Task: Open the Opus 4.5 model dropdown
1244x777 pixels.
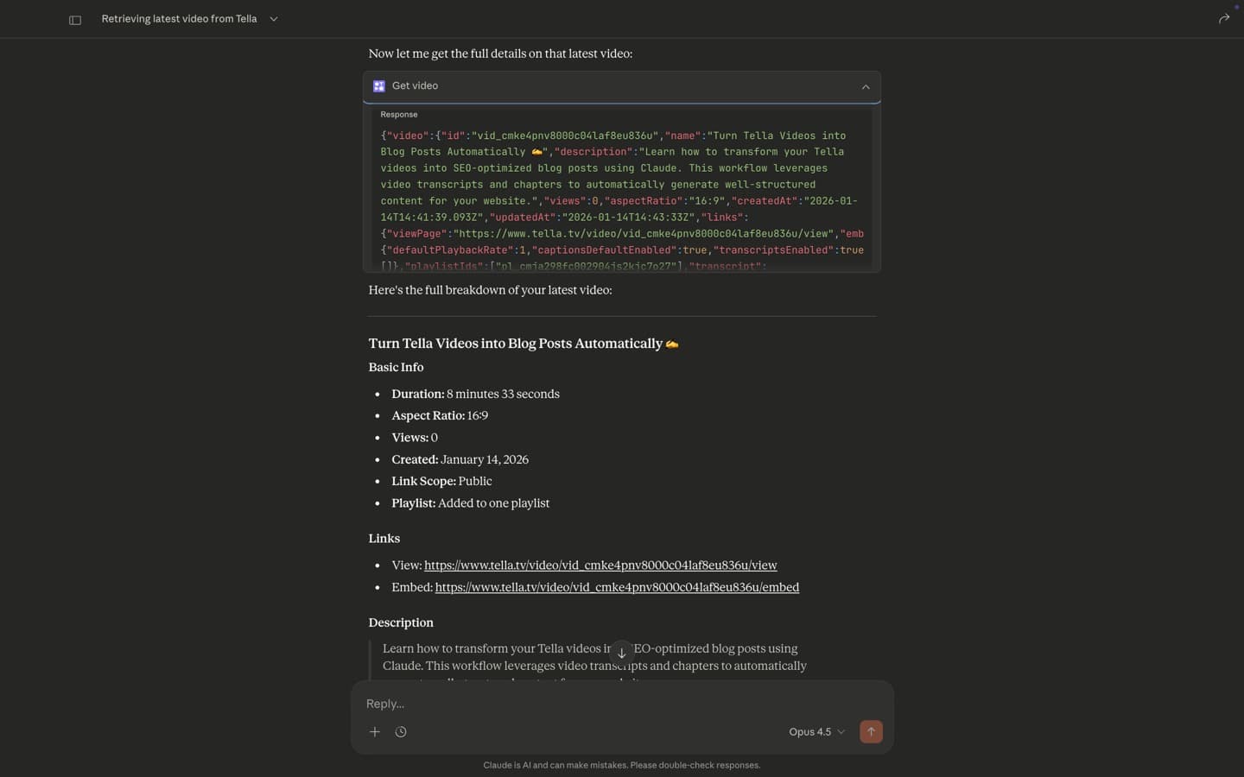Action: coord(815,731)
